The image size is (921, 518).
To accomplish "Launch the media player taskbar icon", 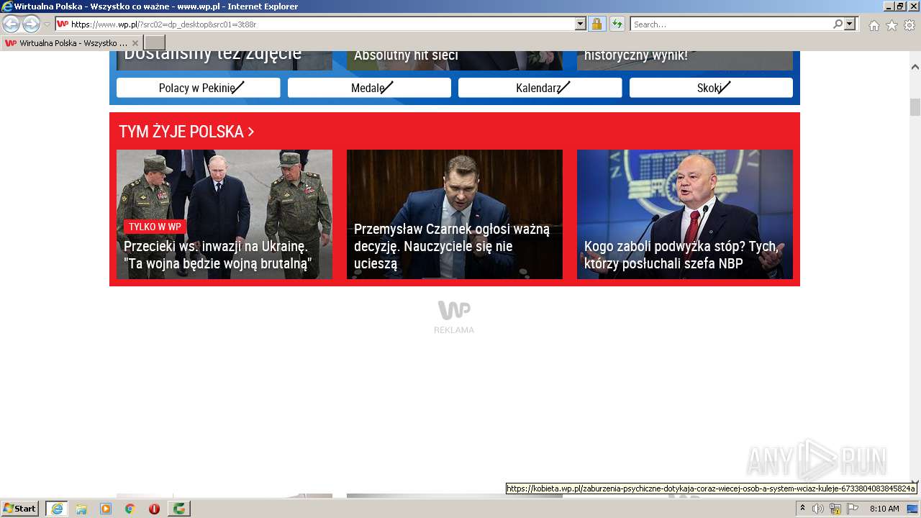I will pyautogui.click(x=106, y=509).
